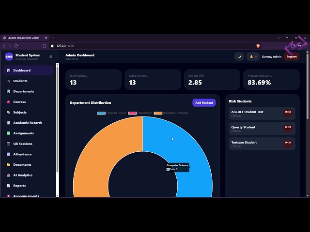Click the site info icon in address bar
The width and height of the screenshot is (310, 232).
click(52, 46)
